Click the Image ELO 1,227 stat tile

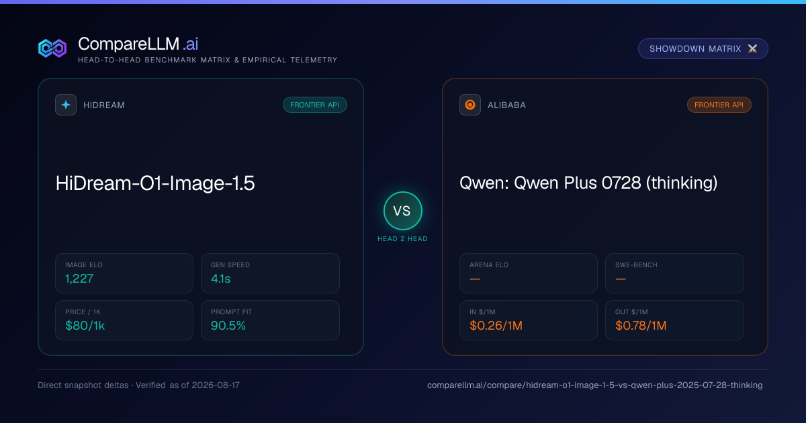124,273
